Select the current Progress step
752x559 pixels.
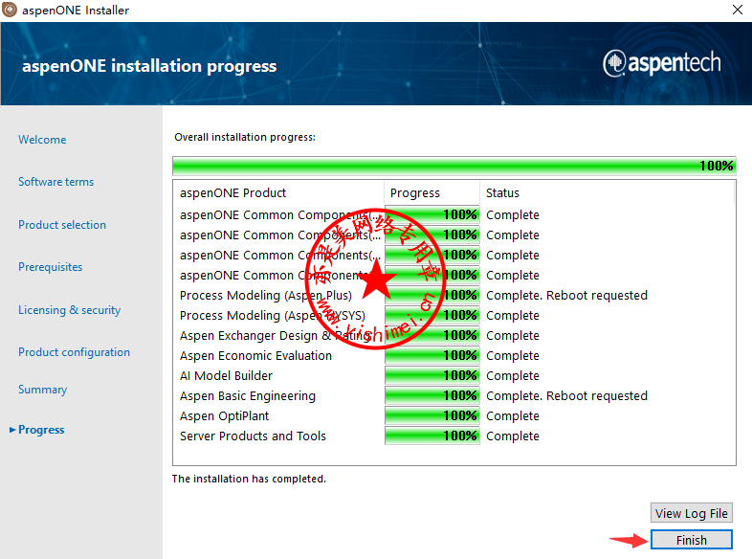(x=41, y=430)
